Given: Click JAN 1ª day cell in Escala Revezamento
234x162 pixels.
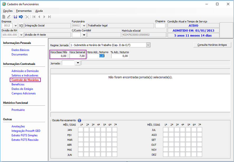Looking at the screenshot, I should (80, 130).
